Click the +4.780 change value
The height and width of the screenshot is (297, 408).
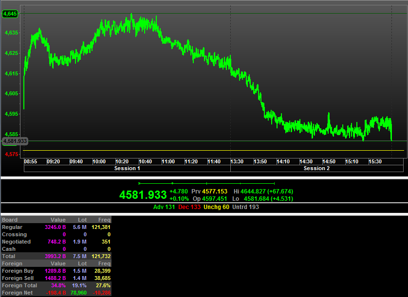[179, 192]
